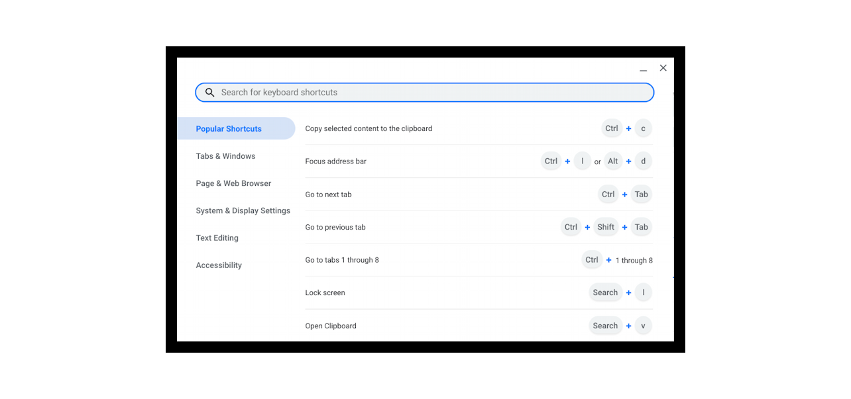Screen dimensions: 851x399
Task: Click the l key pill in Focus address bar row
Action: tap(582, 161)
